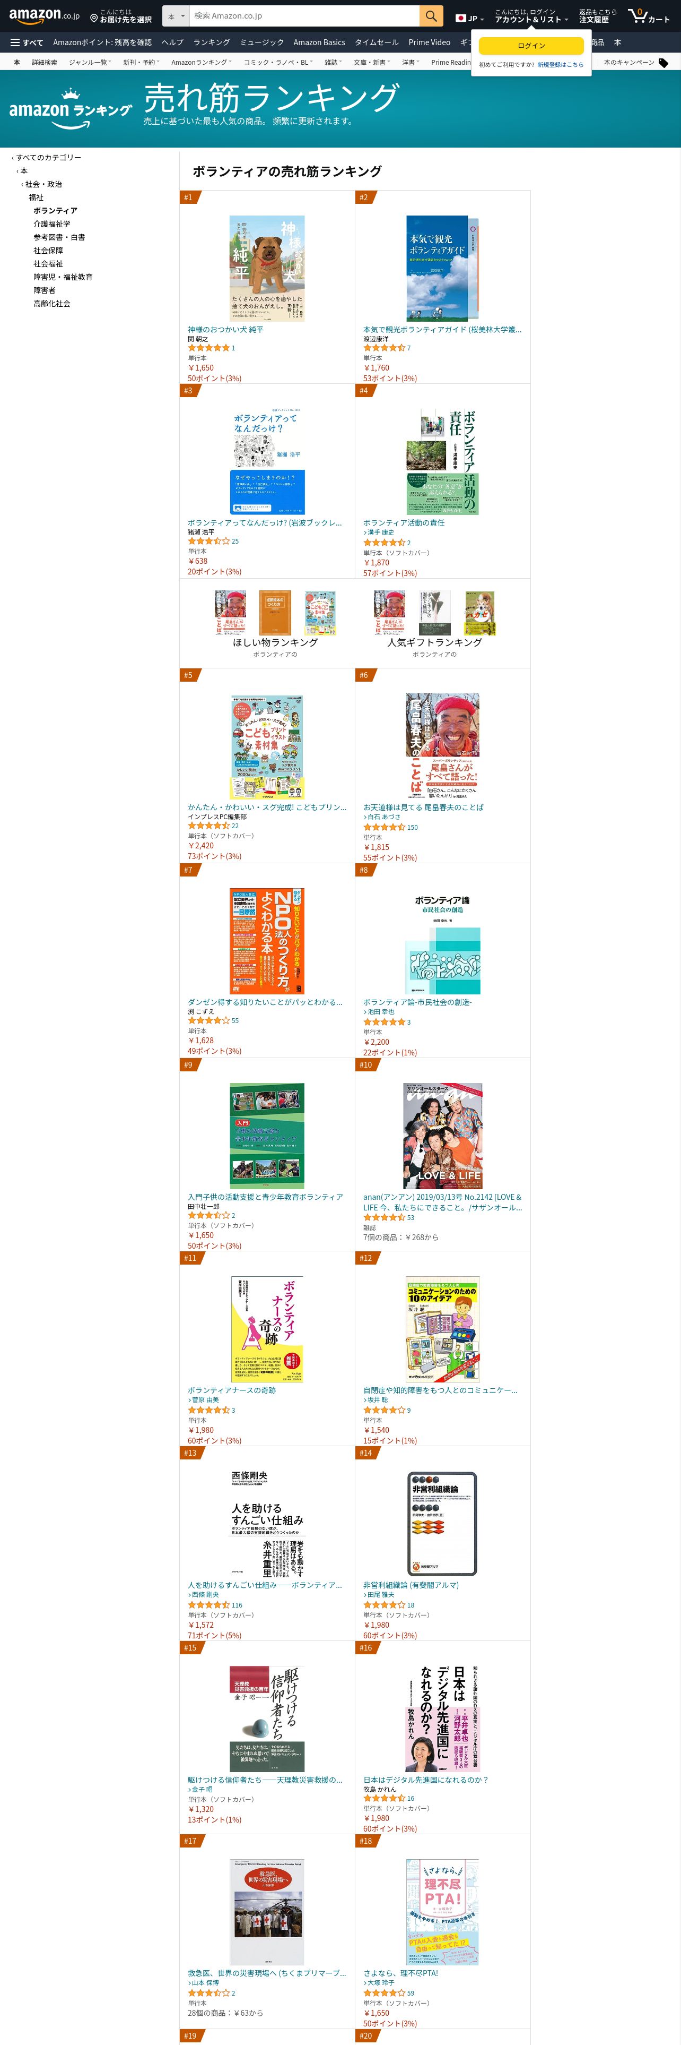This screenshot has width=681, height=2045.
Task: Click the yellow ログイン button
Action: pos(531,45)
